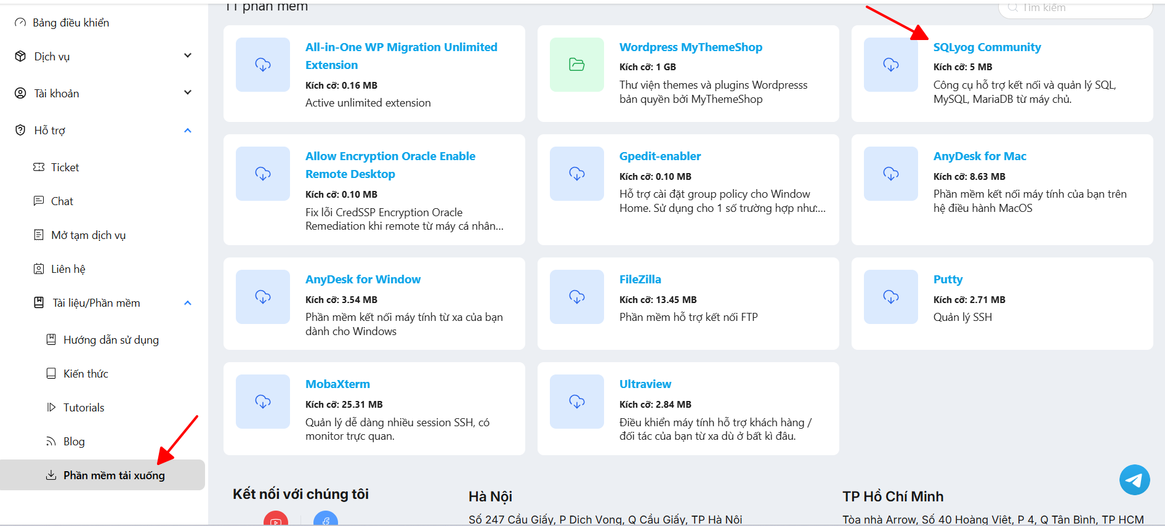Open Allow Encryption Oracle Enable Remote Desktop link
The image size is (1165, 526).
pos(390,165)
